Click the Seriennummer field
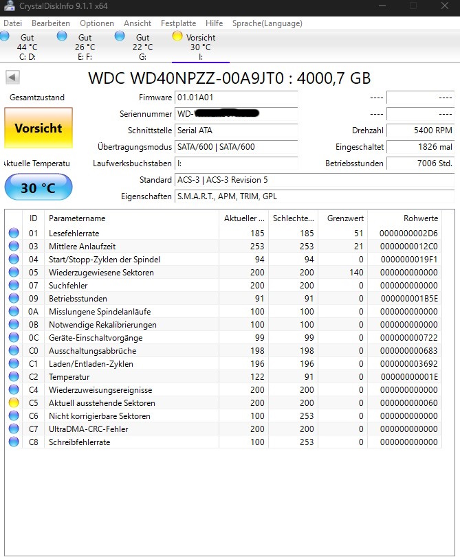This screenshot has width=460, height=557. (x=237, y=114)
